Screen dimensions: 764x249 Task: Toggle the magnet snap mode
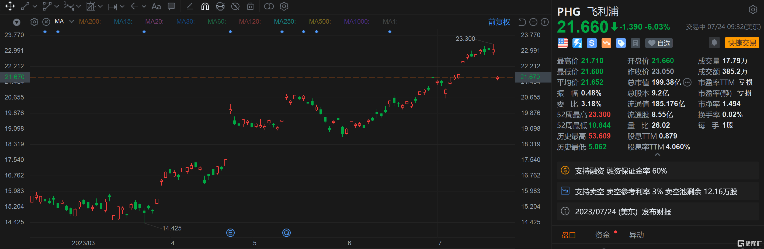pyautogui.click(x=205, y=6)
